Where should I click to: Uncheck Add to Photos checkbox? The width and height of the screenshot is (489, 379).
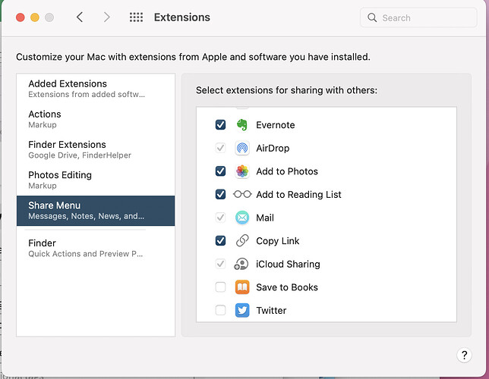220,171
